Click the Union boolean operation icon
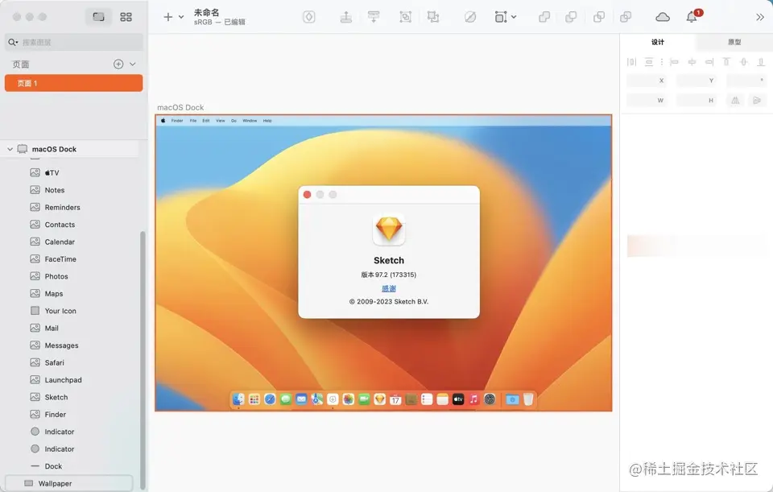This screenshot has height=492, width=773. point(544,17)
